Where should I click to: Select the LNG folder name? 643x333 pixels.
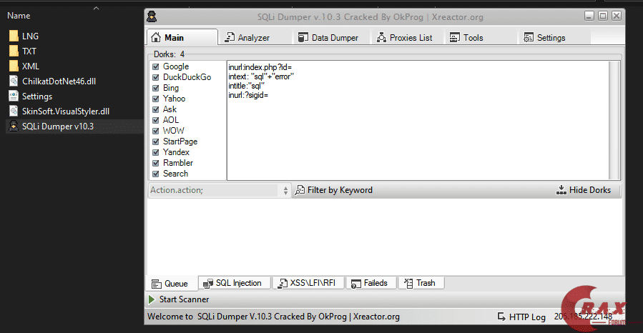point(30,36)
